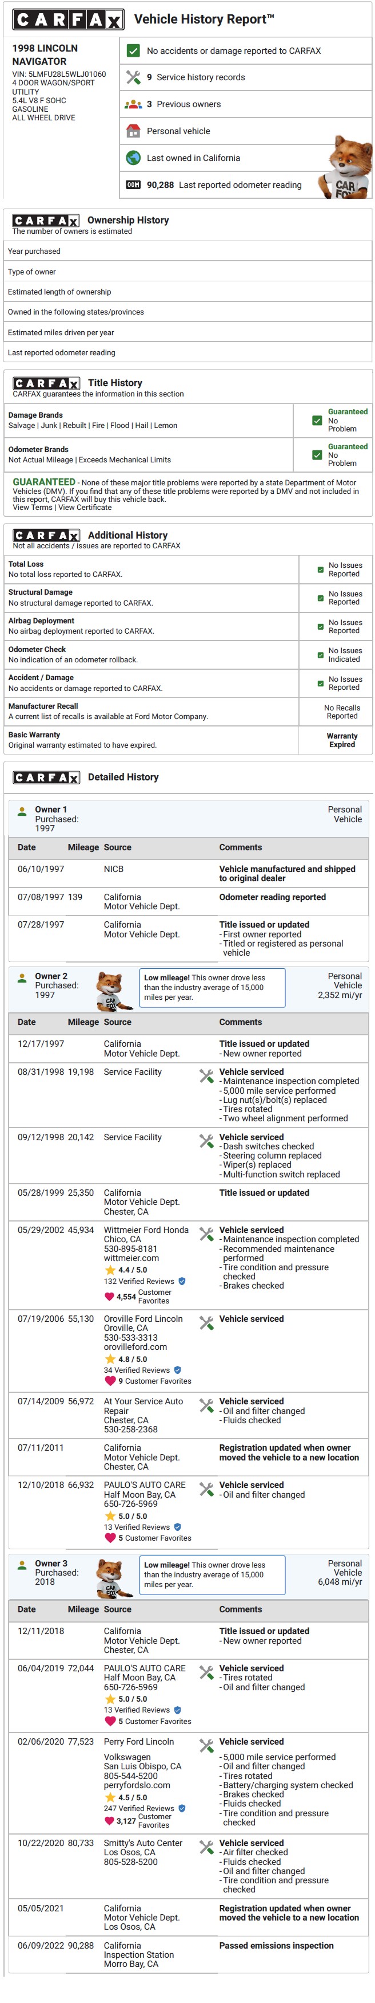This screenshot has height=2003, width=375.
Task: Click the verified badge beside 34 Verified Reviews
Action: [177, 1370]
